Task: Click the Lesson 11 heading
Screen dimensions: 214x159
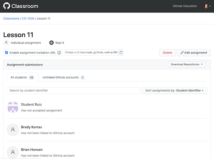Action: 18,35
